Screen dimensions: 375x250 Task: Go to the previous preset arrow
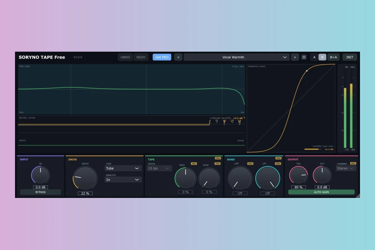178,57
